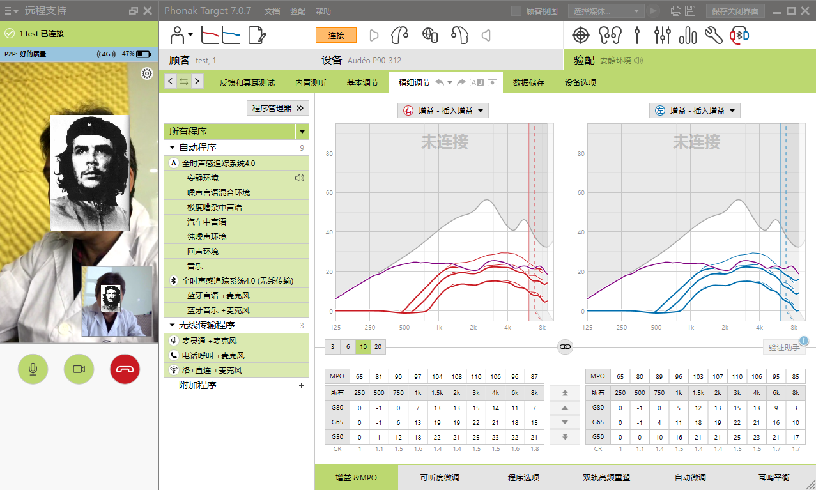Set gain step size to 10
Screen dimensions: 816x490
pos(363,346)
